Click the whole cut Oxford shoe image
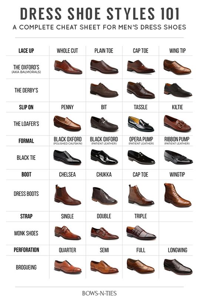The height and width of the screenshot is (300, 200). coord(68,67)
